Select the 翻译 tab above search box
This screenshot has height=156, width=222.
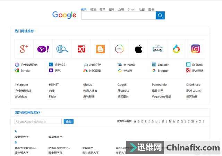click(x=102, y=10)
